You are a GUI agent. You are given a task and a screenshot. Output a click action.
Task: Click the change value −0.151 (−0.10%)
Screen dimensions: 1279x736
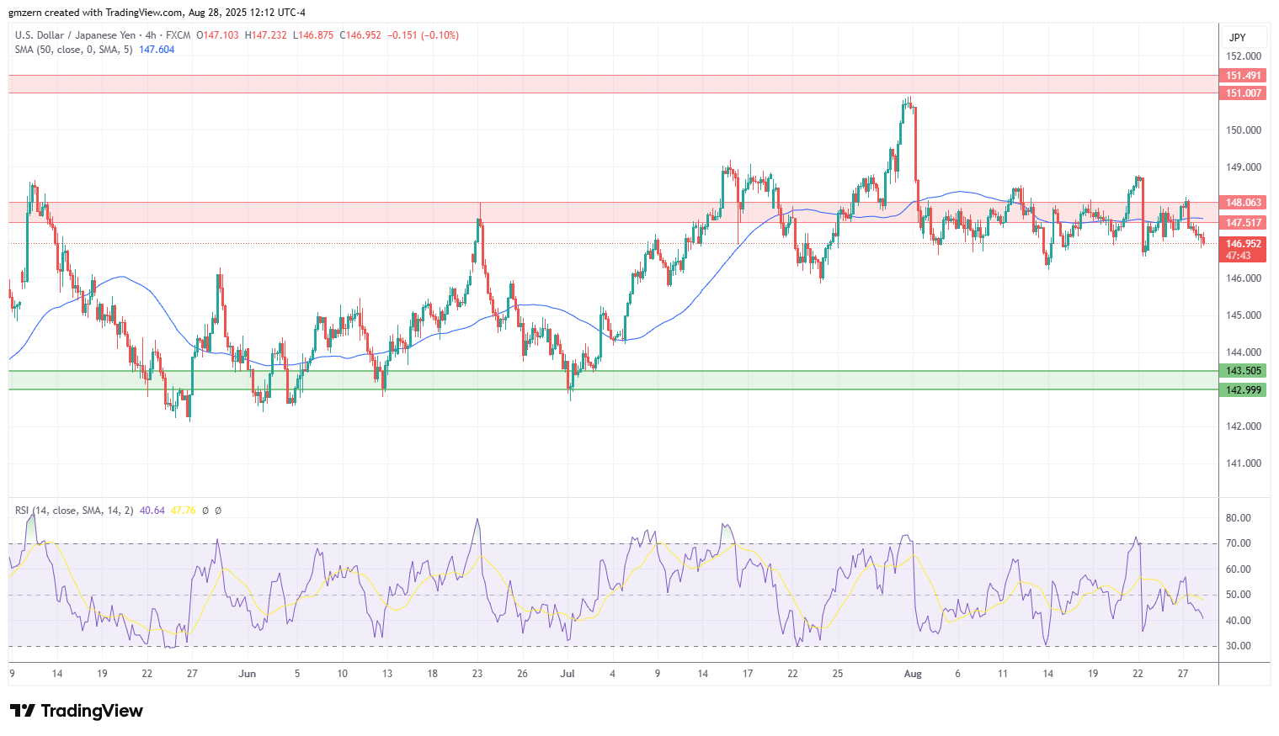coord(423,35)
